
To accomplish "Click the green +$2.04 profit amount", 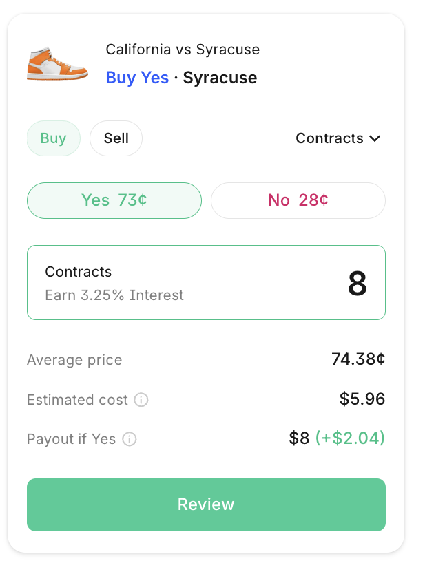I will (x=350, y=438).
